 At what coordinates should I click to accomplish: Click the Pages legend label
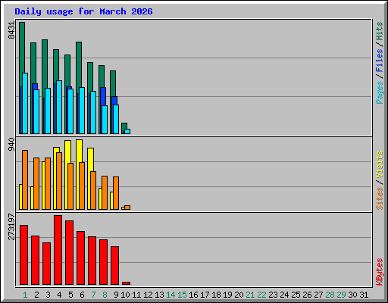click(x=380, y=92)
